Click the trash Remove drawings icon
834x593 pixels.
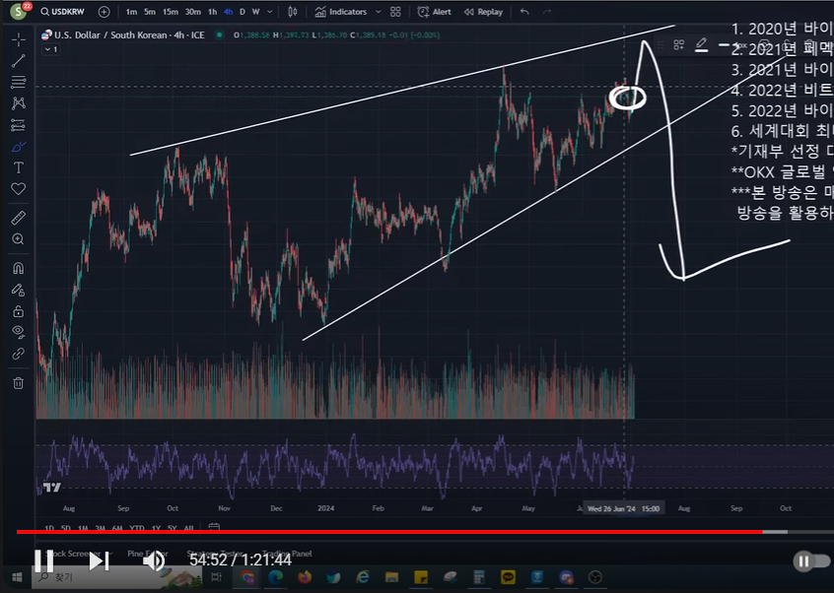click(19, 383)
